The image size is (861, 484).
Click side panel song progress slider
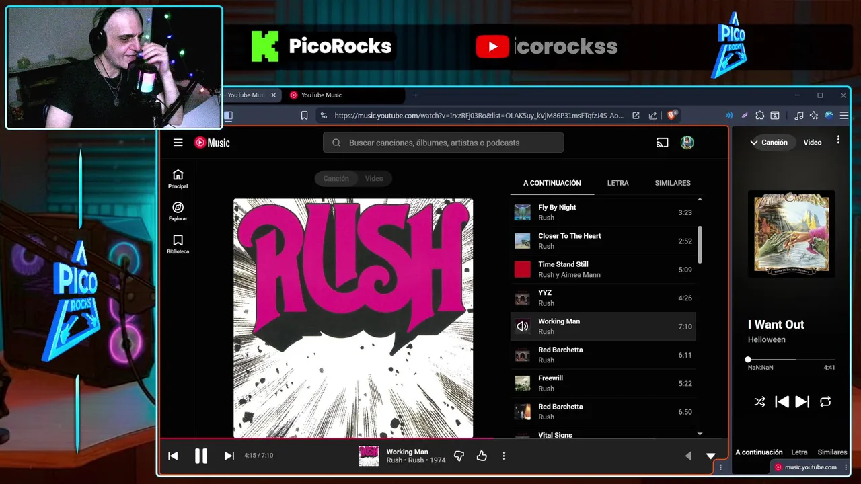(792, 360)
